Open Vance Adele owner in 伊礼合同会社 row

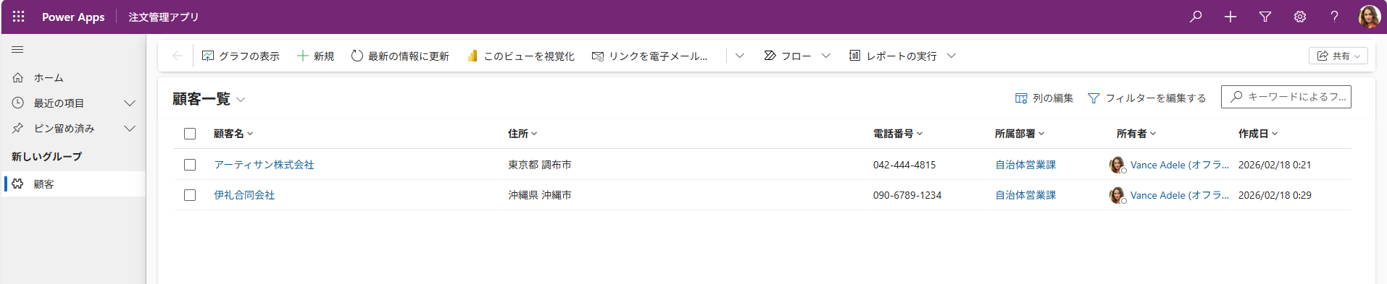tap(1179, 195)
